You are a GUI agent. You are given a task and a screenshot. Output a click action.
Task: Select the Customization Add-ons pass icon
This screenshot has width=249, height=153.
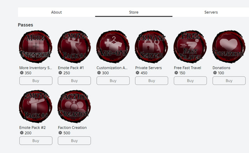tap(113, 47)
